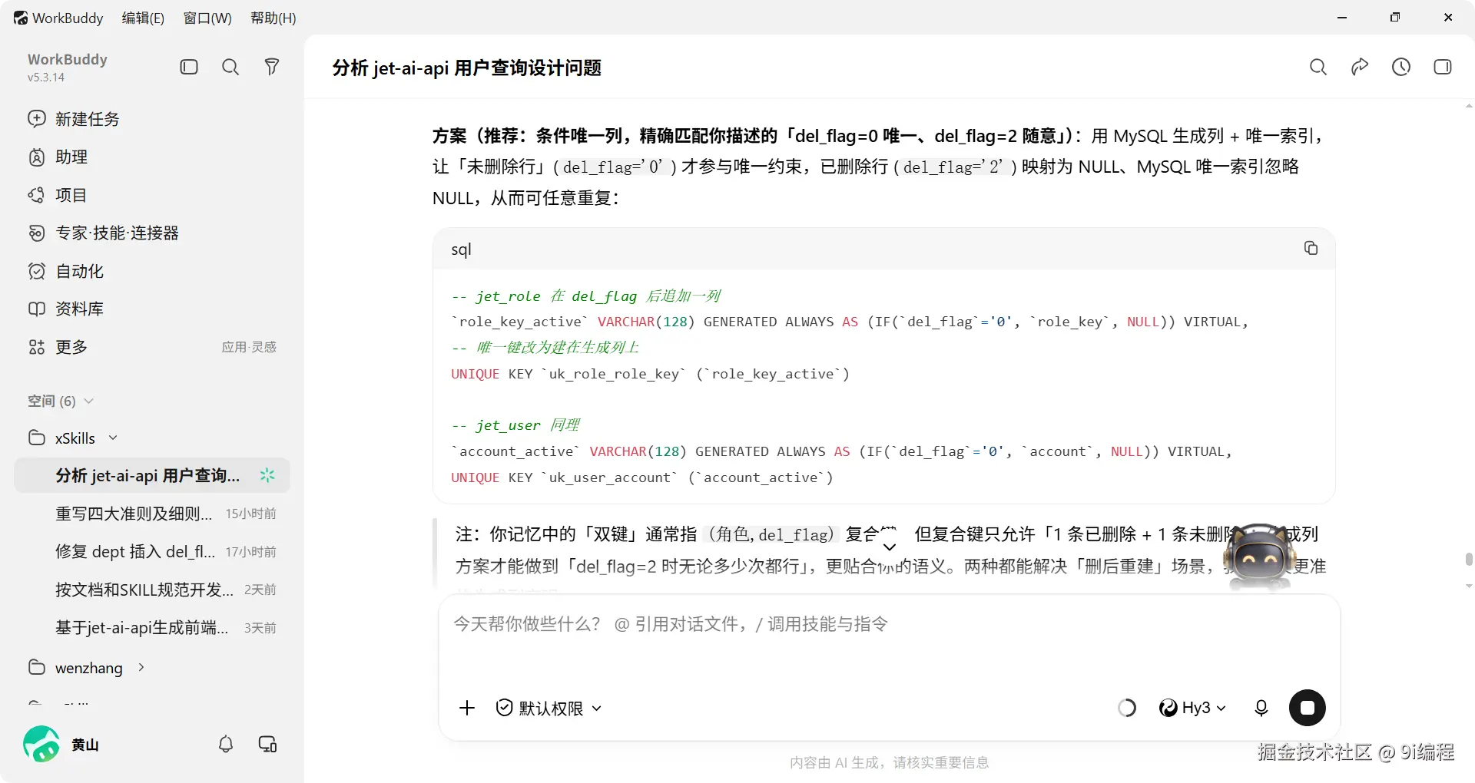Start voice input with the microphone
The image size is (1475, 783).
pyautogui.click(x=1261, y=708)
